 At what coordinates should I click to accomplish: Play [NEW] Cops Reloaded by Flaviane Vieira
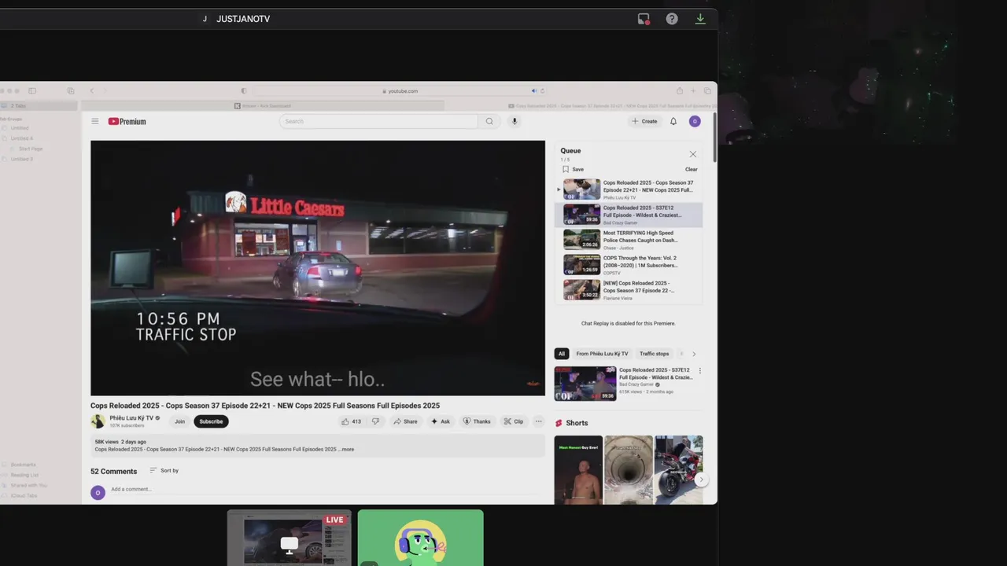pyautogui.click(x=629, y=290)
